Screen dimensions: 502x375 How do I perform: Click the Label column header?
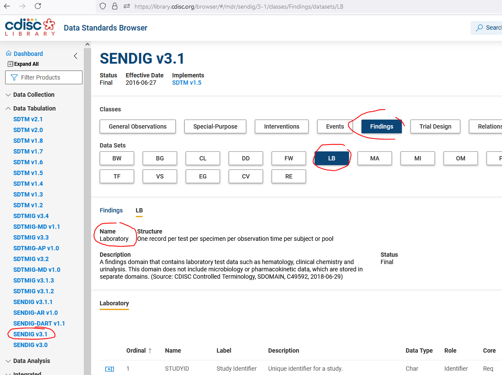224,350
